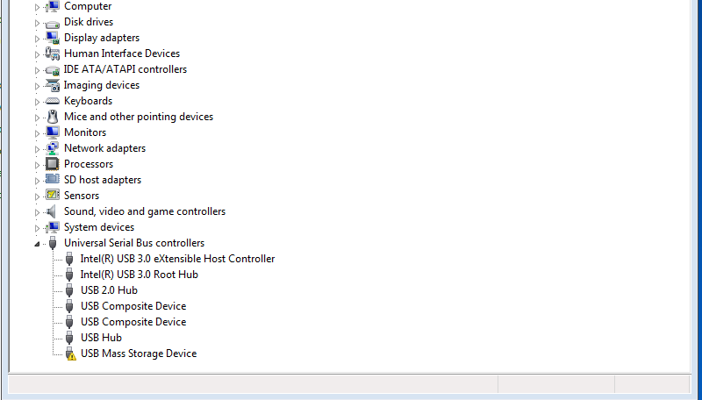702x400 pixels.
Task: Click the Processors chip icon
Action: [53, 164]
